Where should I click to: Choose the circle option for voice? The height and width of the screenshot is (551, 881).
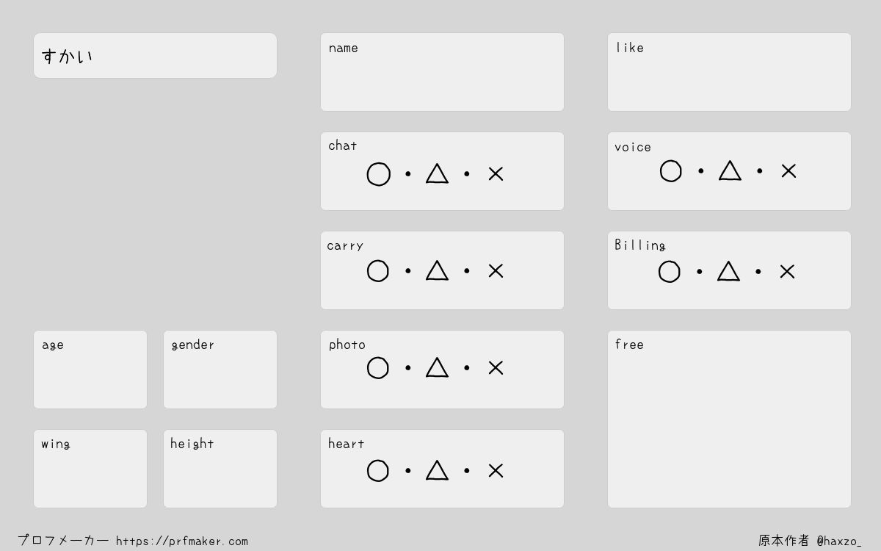click(671, 171)
